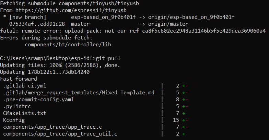Click the components/bt/controller/lib path
Screen dimensions: 269x140
[68, 45]
